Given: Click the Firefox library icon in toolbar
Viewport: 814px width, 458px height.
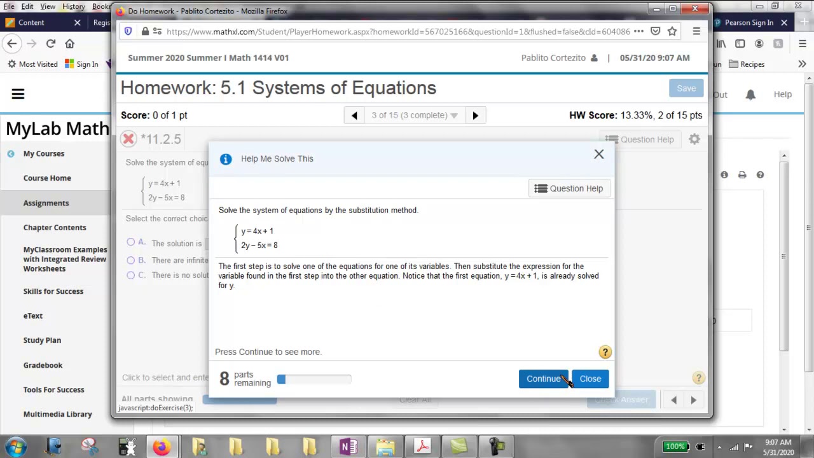Looking at the screenshot, I should click(721, 43).
